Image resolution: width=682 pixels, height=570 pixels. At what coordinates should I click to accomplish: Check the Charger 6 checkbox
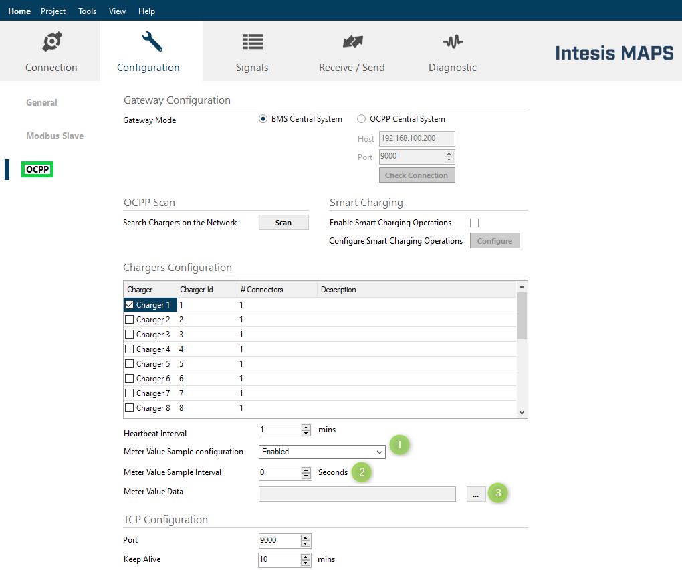(x=129, y=378)
